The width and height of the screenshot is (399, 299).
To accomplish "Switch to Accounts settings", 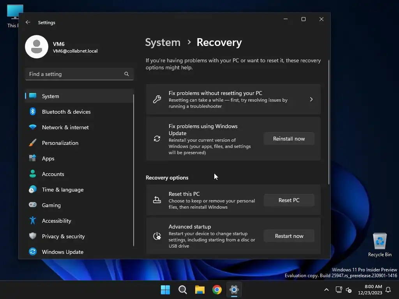I will click(79, 174).
